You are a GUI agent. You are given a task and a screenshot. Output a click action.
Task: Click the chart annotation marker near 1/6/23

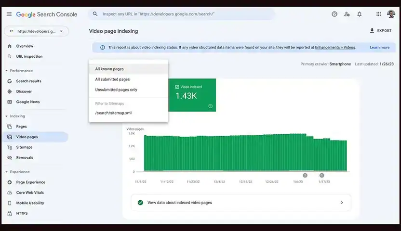pos(305,175)
